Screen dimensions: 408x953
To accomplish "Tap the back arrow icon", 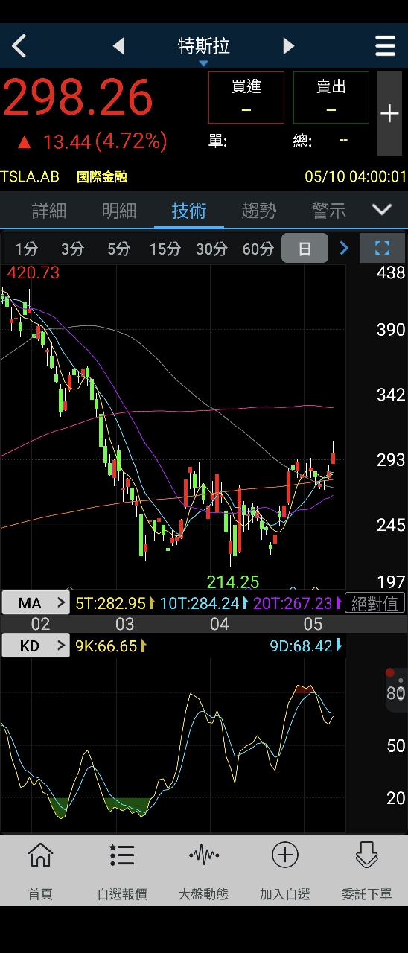I will [x=19, y=46].
